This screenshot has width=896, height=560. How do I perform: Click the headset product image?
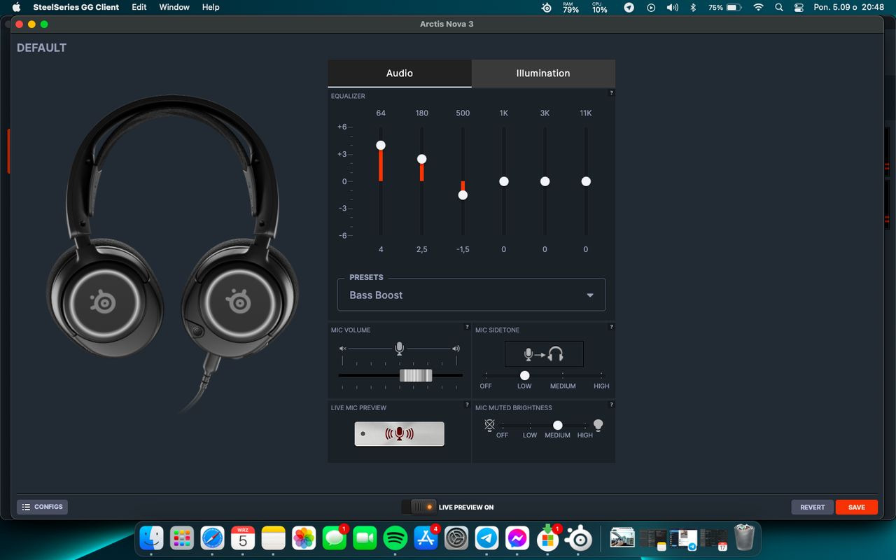171,255
